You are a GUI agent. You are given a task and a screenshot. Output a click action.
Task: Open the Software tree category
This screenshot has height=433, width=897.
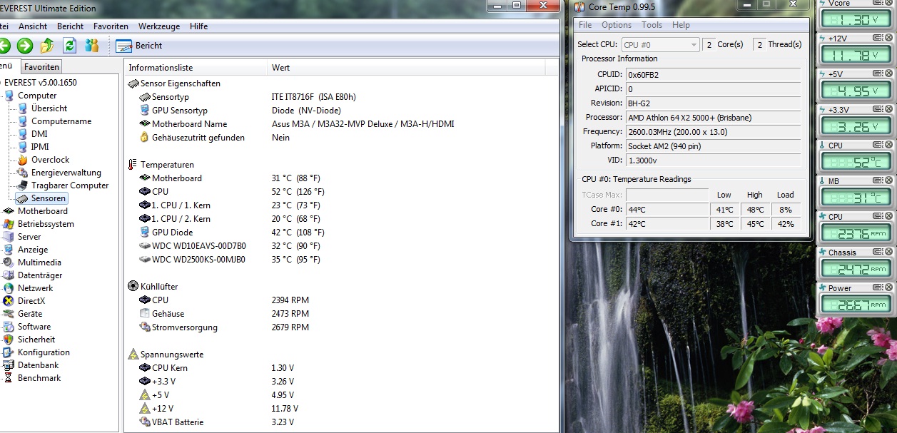(x=27, y=327)
